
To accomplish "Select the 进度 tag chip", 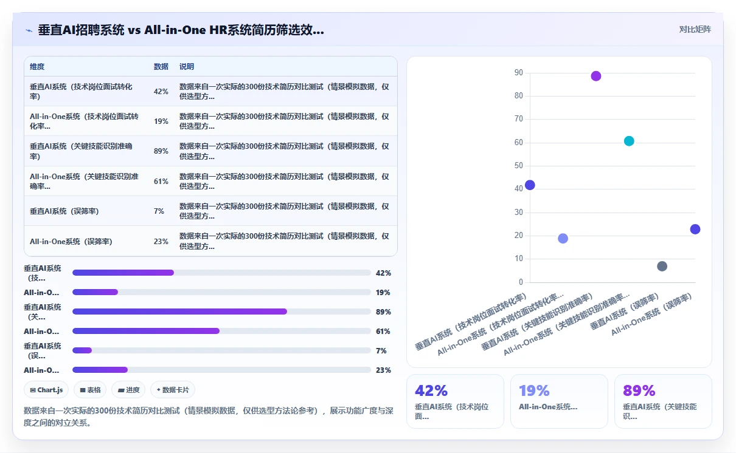I will (129, 390).
